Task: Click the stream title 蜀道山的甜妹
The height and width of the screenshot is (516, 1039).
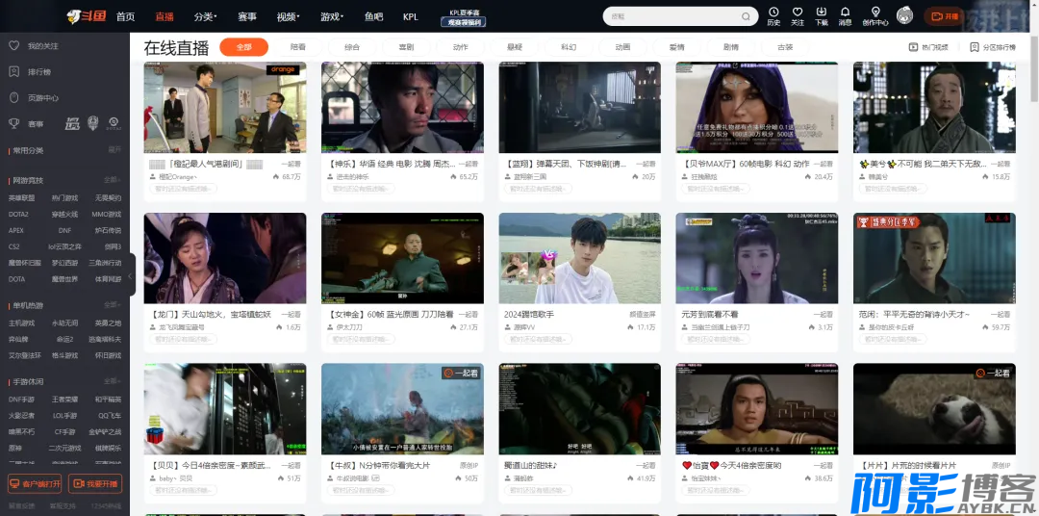Action: (531, 465)
